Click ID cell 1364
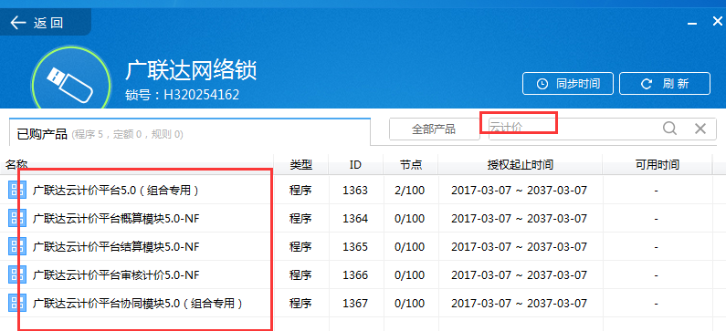 tap(355, 218)
